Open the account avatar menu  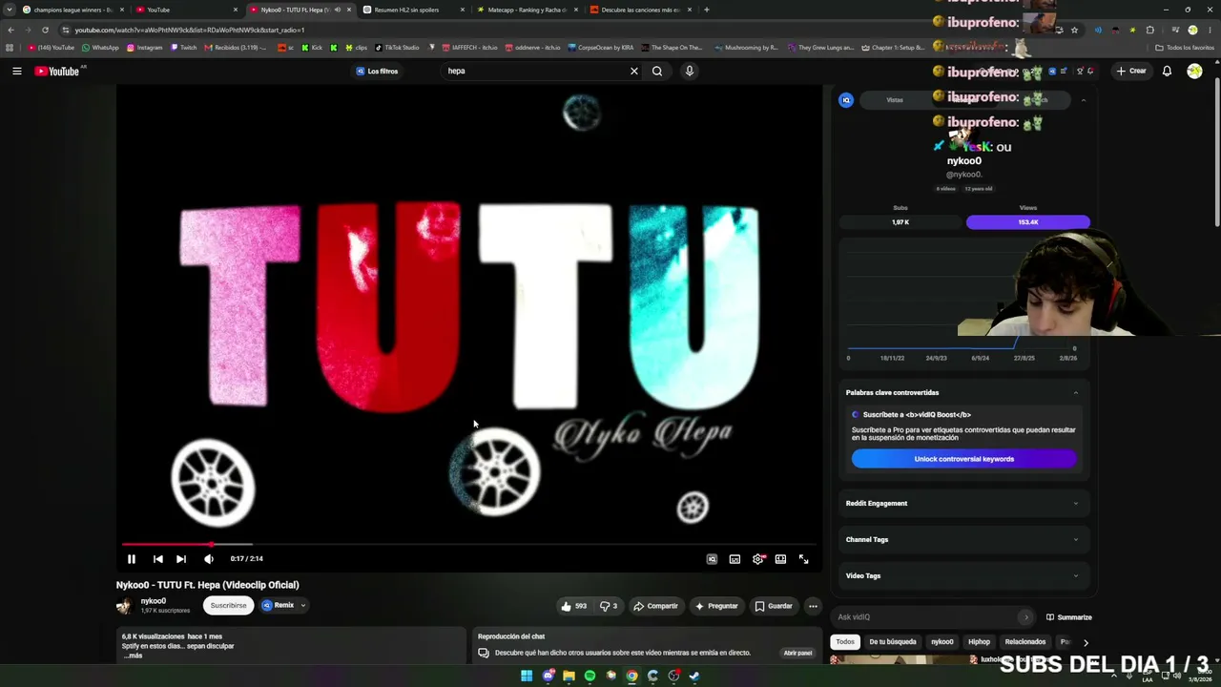1194,71
